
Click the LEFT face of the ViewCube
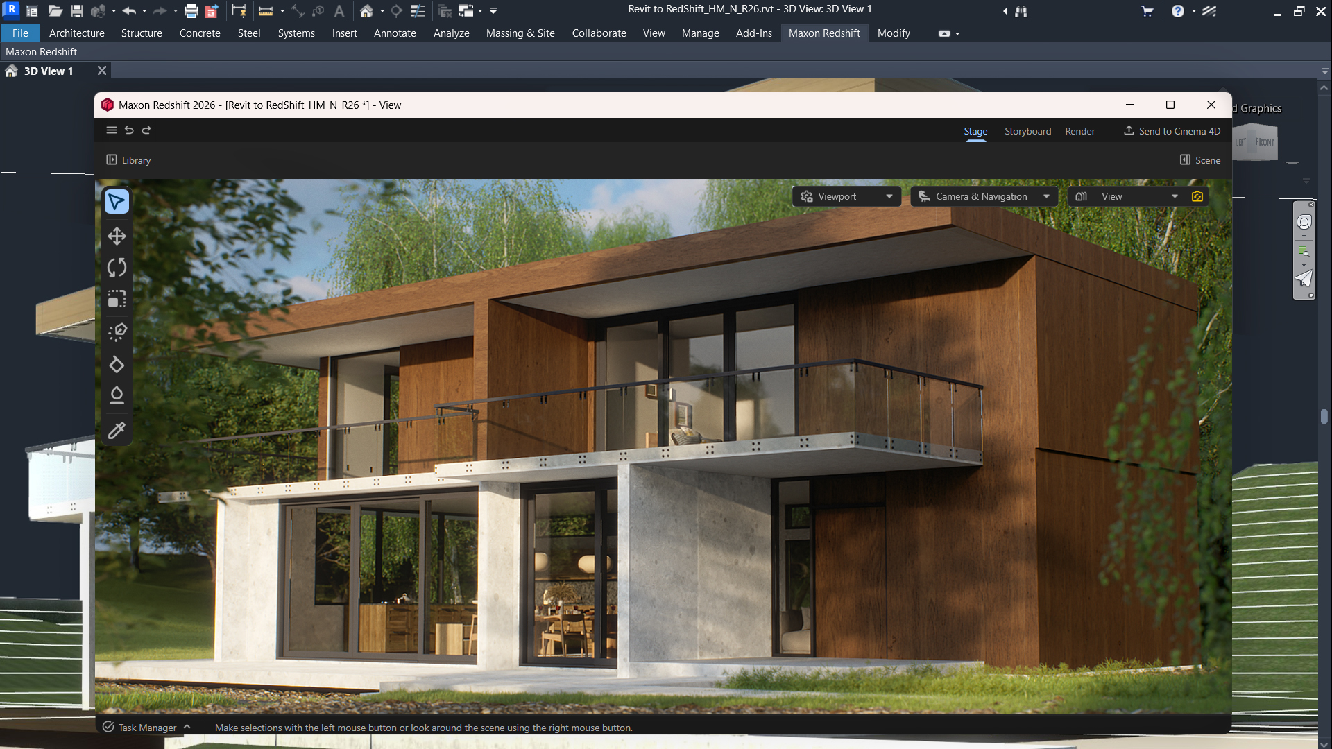click(1241, 142)
